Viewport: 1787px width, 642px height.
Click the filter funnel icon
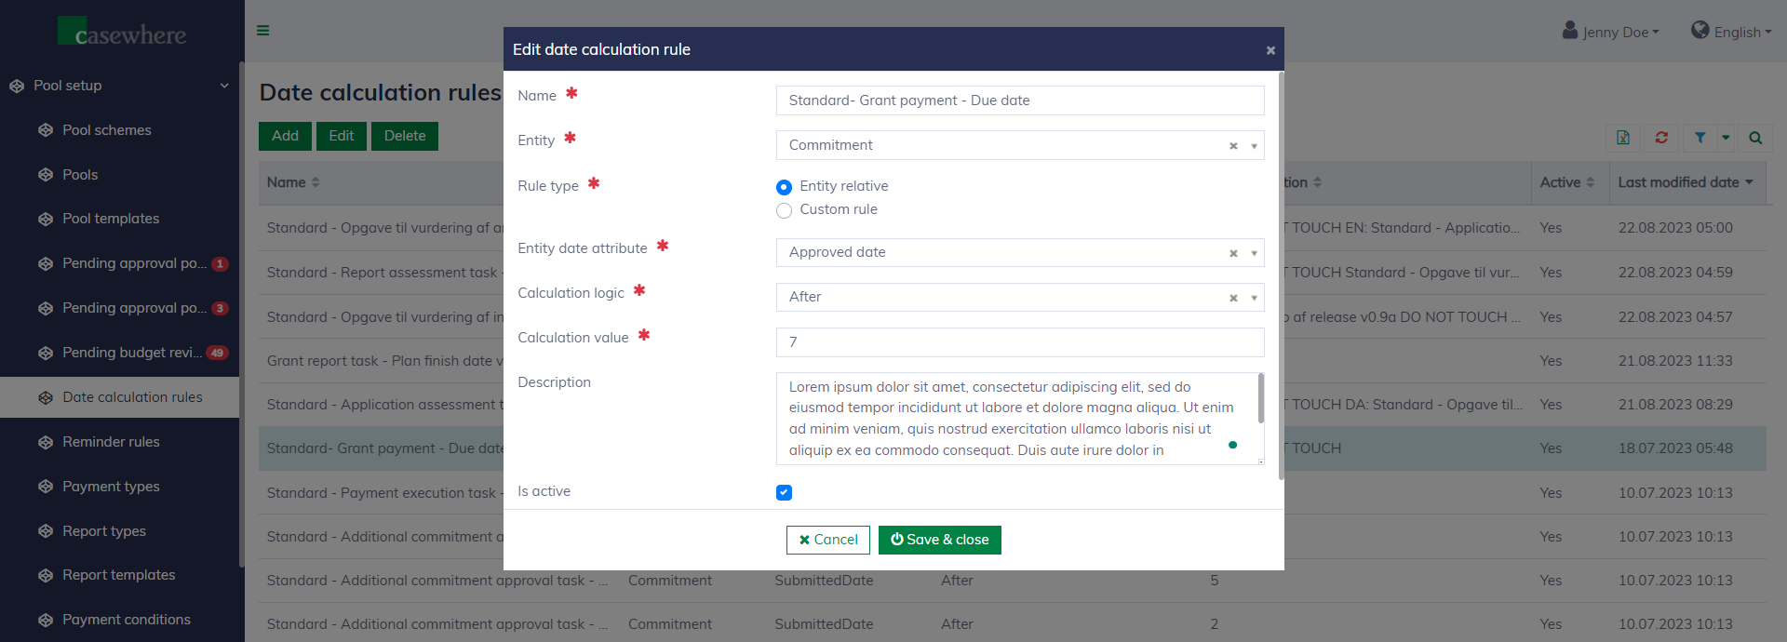(x=1700, y=138)
